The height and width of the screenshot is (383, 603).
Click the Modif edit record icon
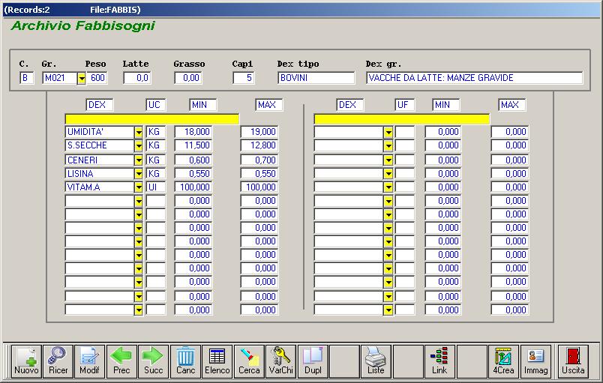[x=89, y=361]
